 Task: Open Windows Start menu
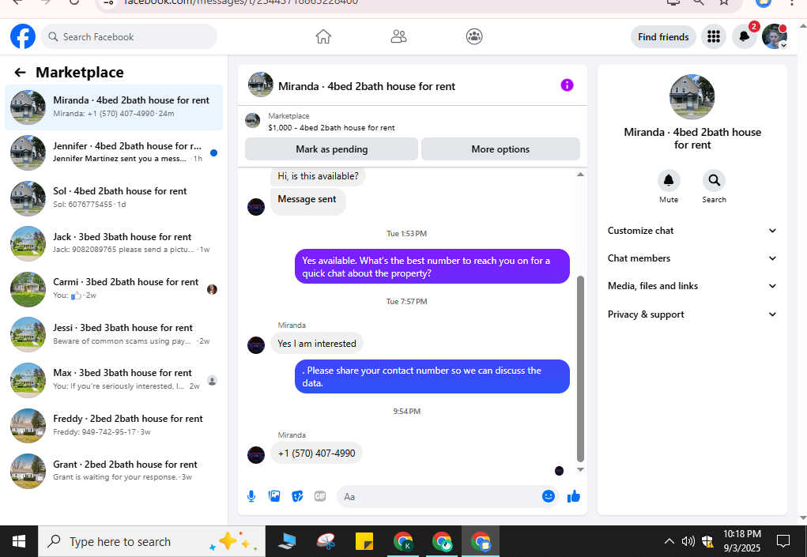[x=19, y=541]
